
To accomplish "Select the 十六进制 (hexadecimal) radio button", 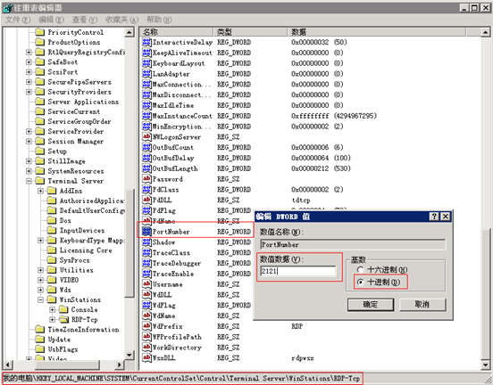I will [x=360, y=269].
